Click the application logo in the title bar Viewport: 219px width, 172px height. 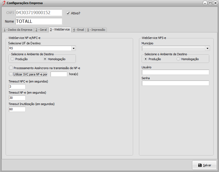coord(3,3)
